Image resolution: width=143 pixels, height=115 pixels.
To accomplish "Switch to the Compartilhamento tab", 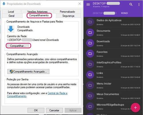I will point(39,15).
